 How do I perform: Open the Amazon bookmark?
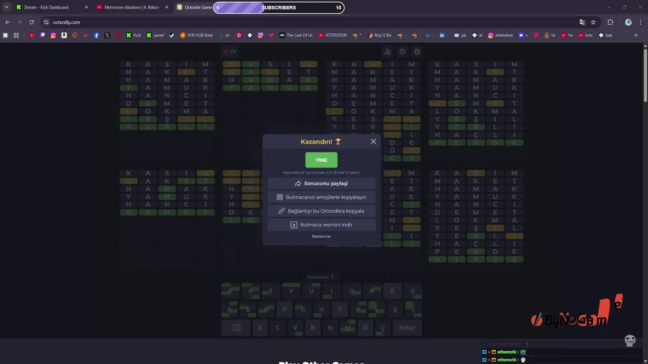pos(64,35)
